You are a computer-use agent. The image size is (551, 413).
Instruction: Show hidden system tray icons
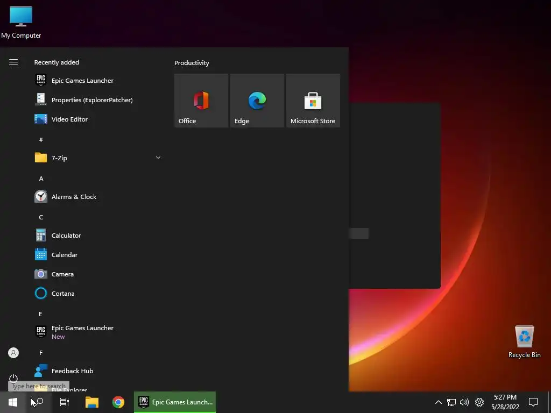[x=438, y=402]
